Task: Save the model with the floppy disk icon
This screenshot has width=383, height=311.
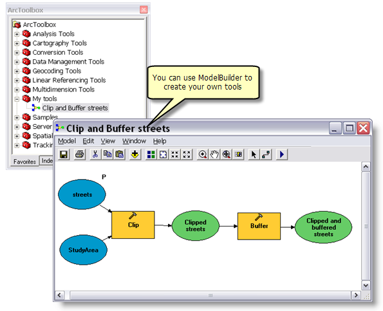Action: 64,155
